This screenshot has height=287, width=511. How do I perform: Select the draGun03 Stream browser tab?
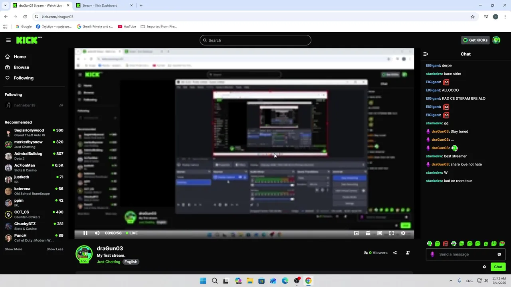pyautogui.click(x=40, y=6)
